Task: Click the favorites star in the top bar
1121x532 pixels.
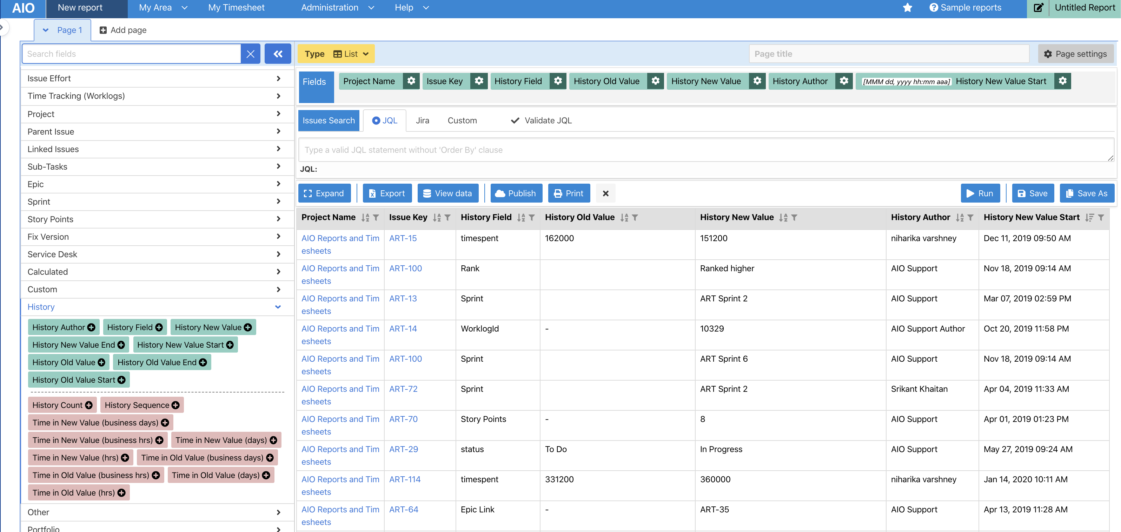Action: pos(907,7)
